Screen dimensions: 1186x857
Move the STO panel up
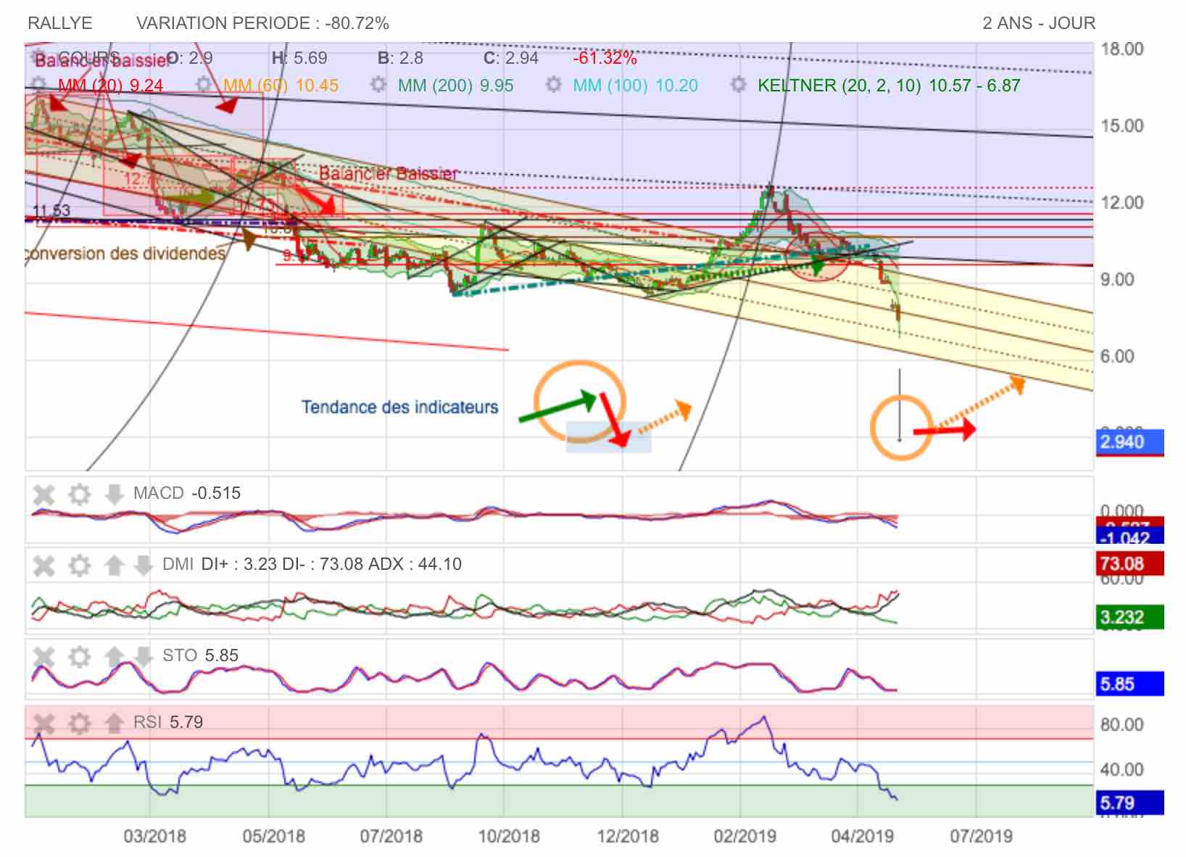tap(114, 657)
